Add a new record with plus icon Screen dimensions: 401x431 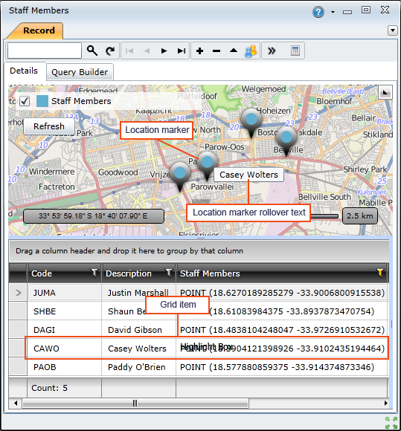tap(199, 51)
